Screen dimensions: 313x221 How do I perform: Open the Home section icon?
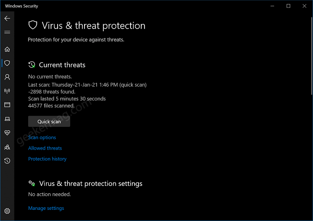click(x=7, y=49)
